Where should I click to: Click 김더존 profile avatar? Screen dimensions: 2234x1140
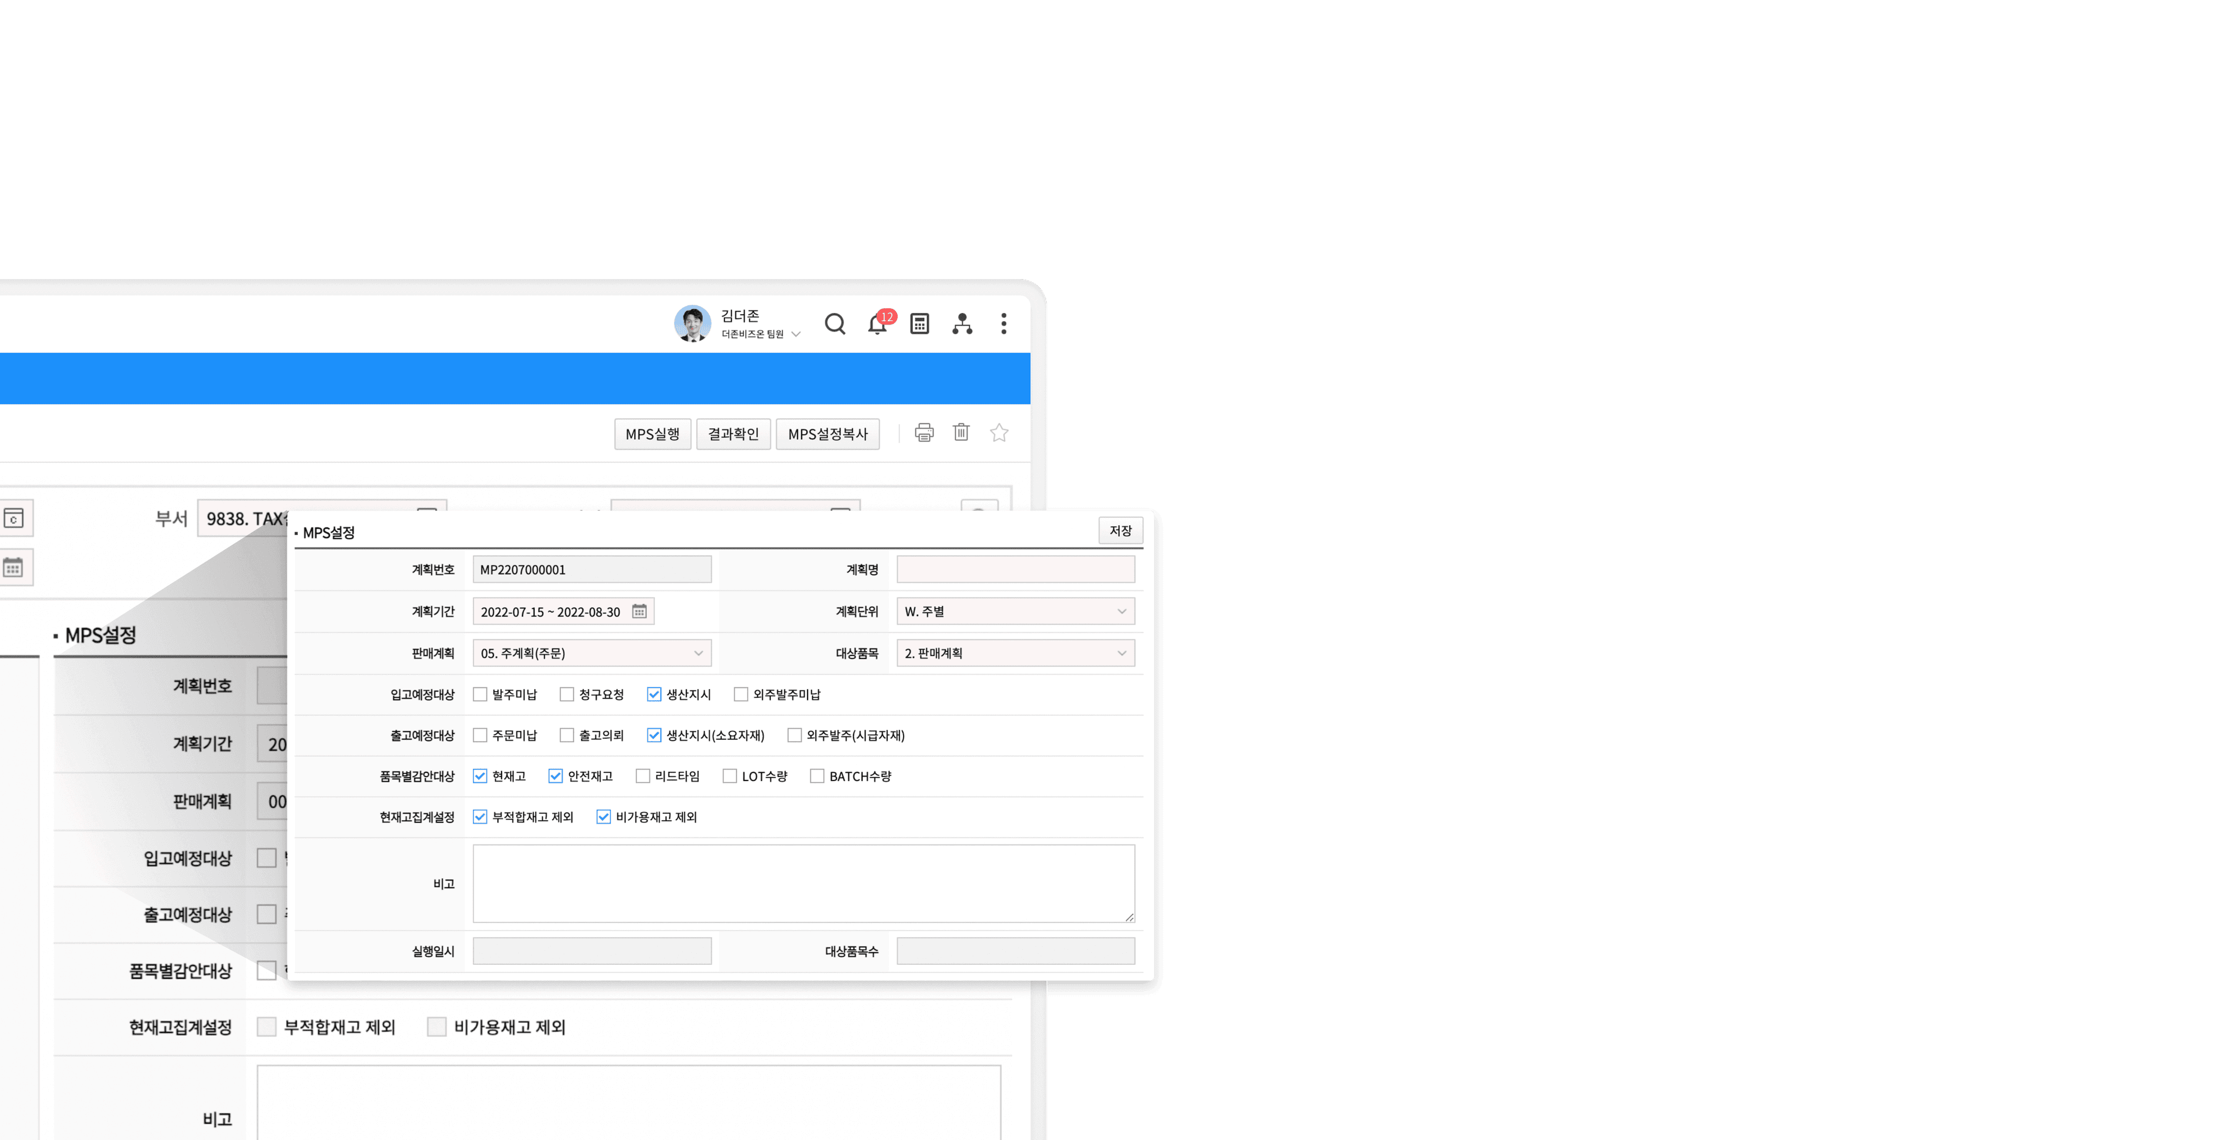pos(692,323)
